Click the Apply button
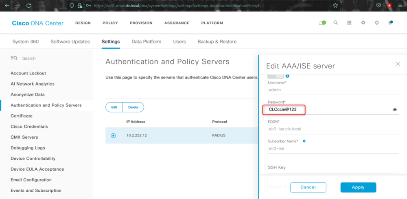The image size is (407, 199). [358, 187]
